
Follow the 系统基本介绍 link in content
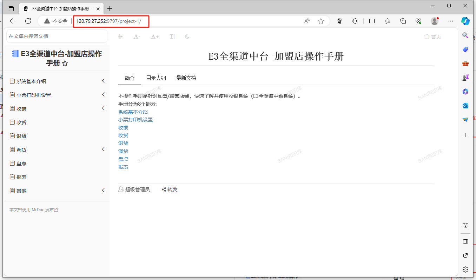[x=133, y=112]
